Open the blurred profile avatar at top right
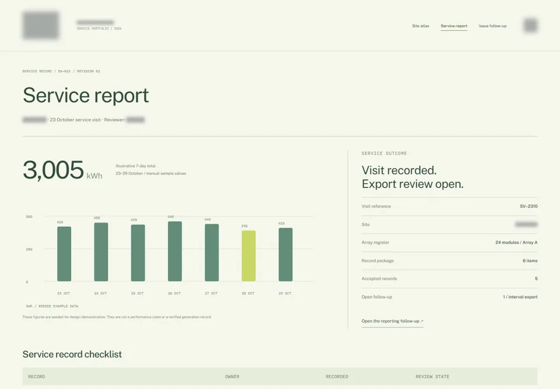 [530, 25]
